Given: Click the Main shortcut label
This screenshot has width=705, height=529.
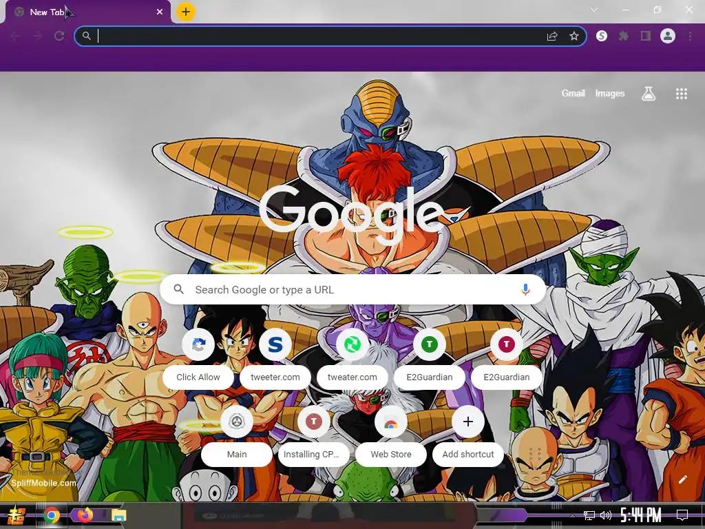Looking at the screenshot, I should 237,455.
